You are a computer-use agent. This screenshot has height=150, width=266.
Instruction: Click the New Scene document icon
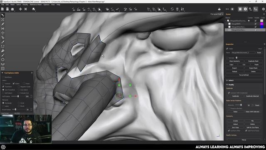(x=2, y=9)
